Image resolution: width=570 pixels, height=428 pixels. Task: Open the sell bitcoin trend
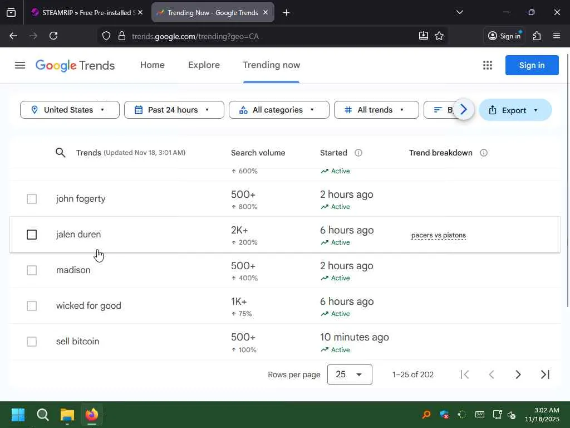[77, 342]
